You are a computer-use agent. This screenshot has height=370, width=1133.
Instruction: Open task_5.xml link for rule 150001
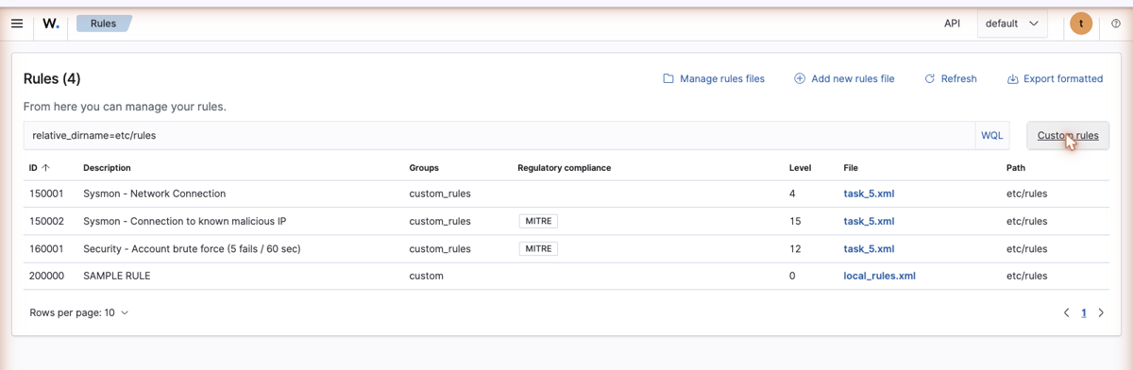[869, 193]
